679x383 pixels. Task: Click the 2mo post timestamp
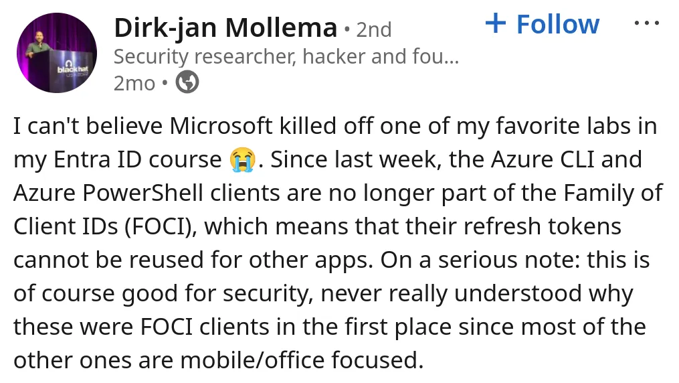click(x=134, y=84)
